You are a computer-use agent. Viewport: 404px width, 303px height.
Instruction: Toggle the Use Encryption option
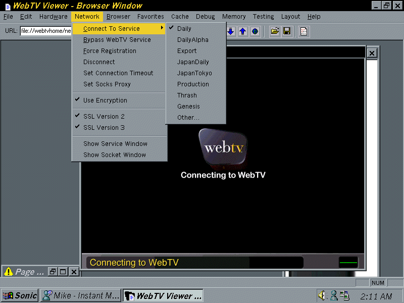pos(105,100)
